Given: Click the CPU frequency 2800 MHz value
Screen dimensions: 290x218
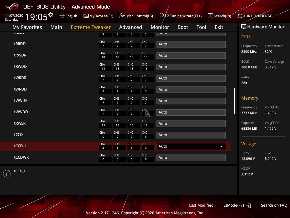Looking at the screenshot, I should pyautogui.click(x=249, y=52).
